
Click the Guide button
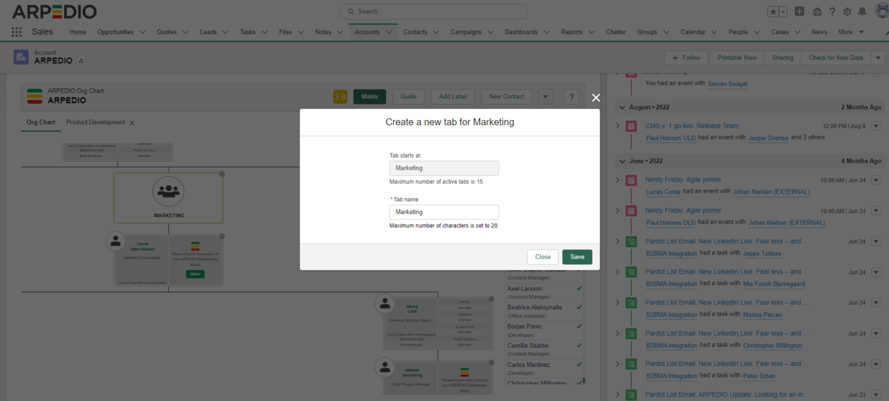coord(409,97)
